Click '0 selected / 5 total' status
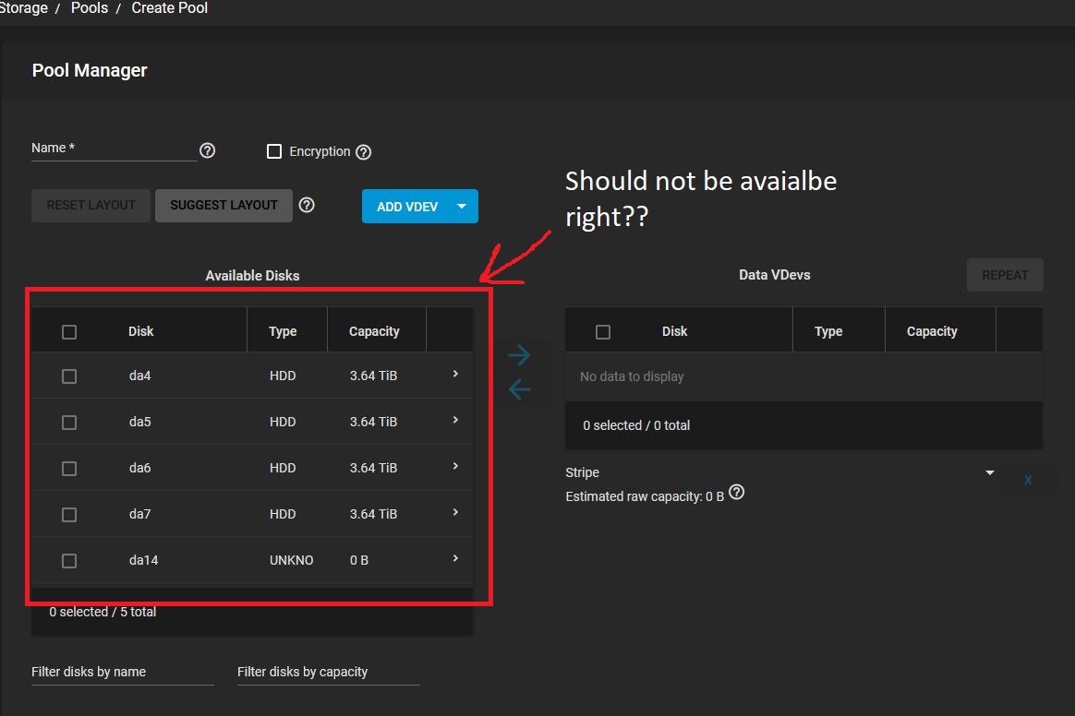 tap(103, 612)
